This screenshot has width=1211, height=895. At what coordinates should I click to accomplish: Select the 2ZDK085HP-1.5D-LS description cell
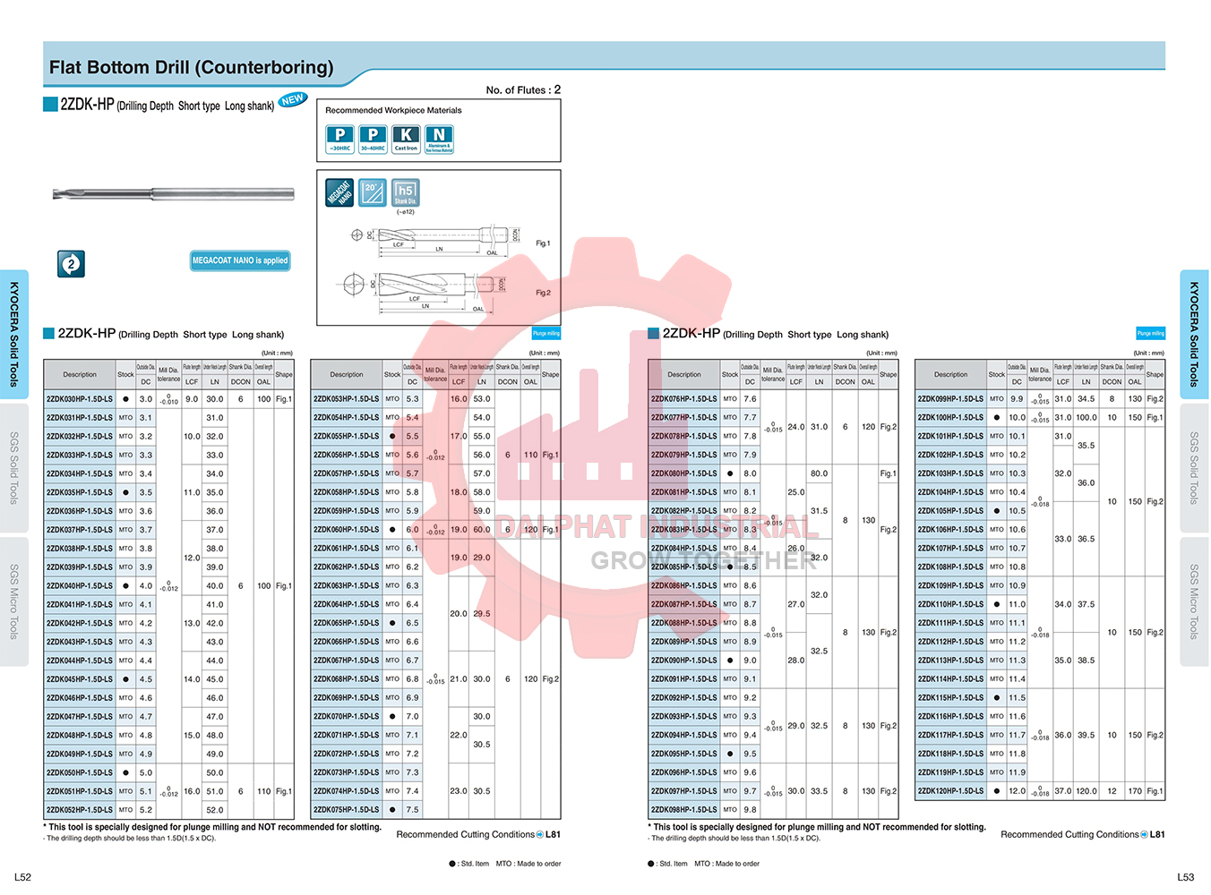[684, 567]
